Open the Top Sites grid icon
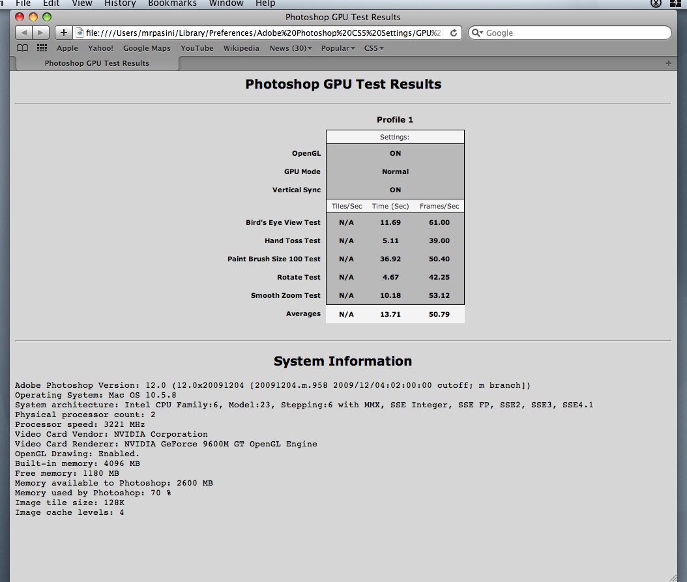Screen dimensions: 687x582 pos(42,48)
